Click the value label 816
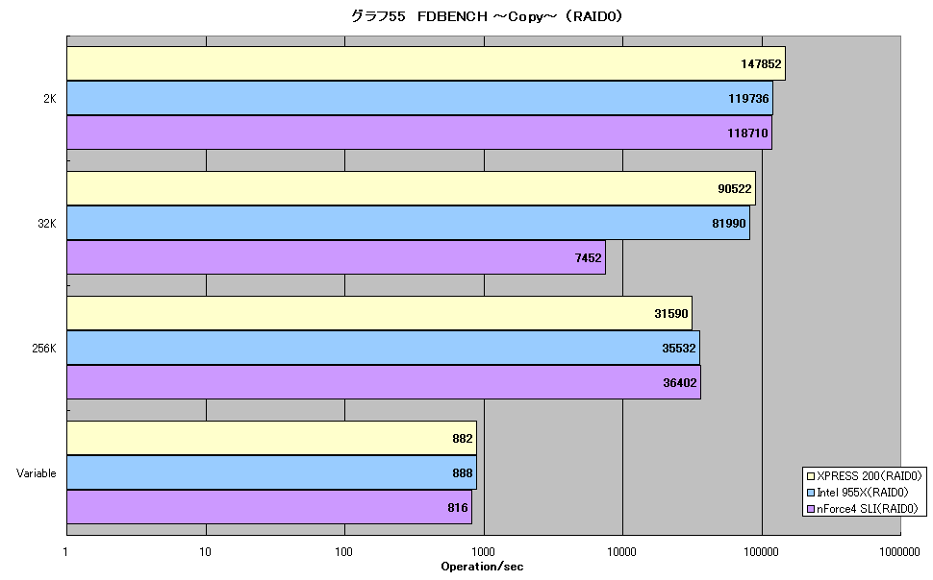 pos(458,507)
